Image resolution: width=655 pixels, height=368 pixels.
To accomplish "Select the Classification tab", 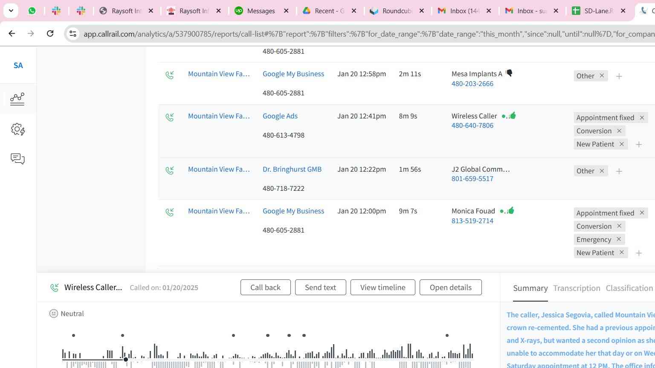I will pos(629,288).
